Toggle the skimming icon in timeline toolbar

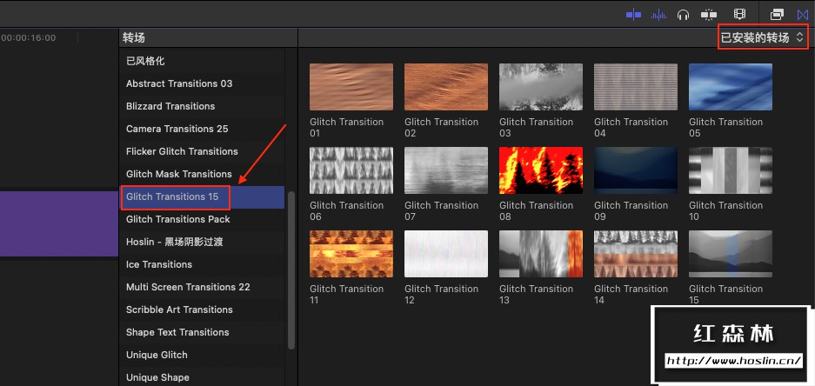coord(633,15)
